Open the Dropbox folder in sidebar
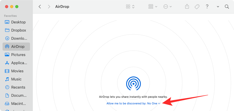 [19, 30]
